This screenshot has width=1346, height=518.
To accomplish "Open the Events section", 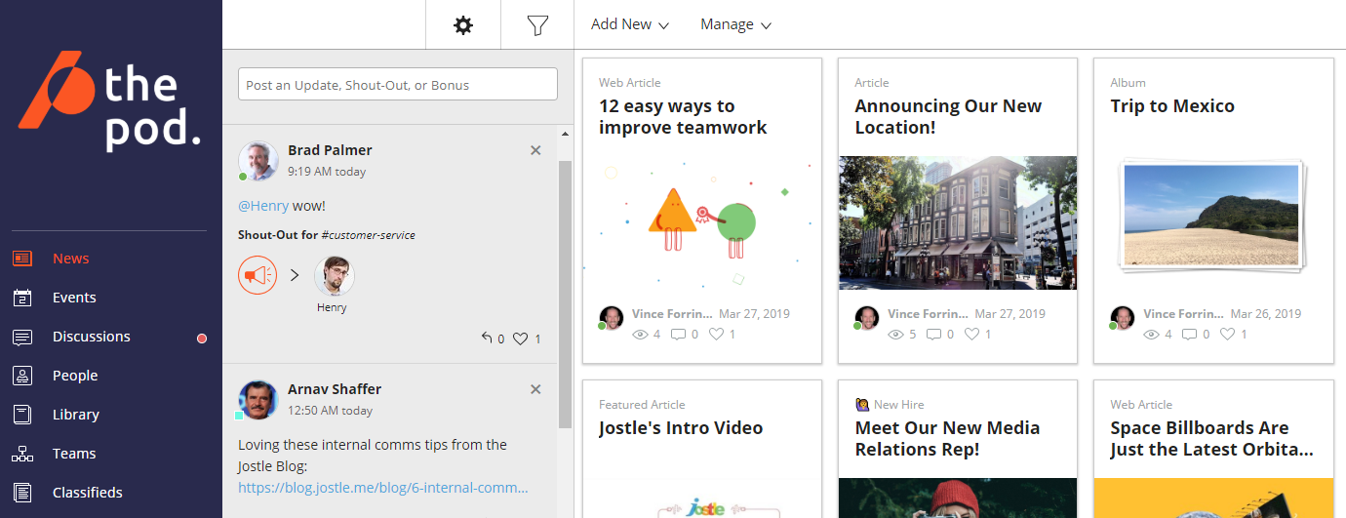I will 74,298.
